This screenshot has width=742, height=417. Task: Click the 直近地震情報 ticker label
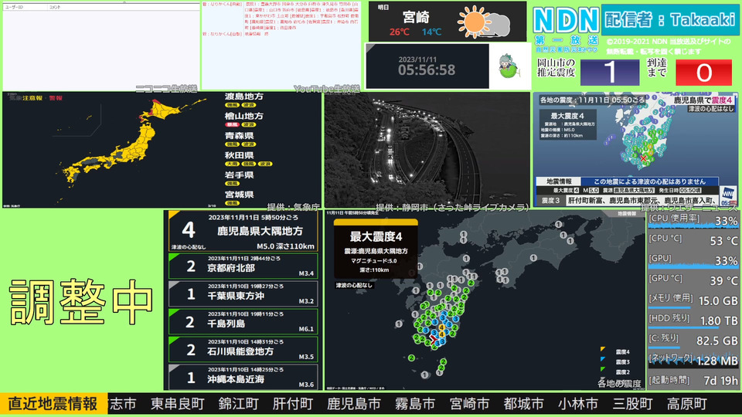click(53, 404)
